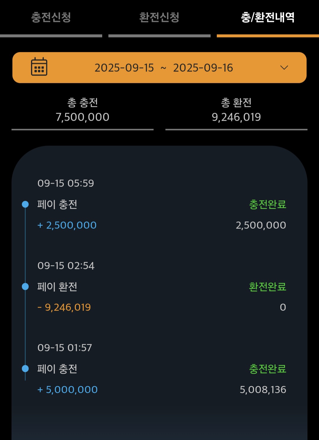Tap the 환전완료 status label
The image size is (319, 440).
pos(268,286)
